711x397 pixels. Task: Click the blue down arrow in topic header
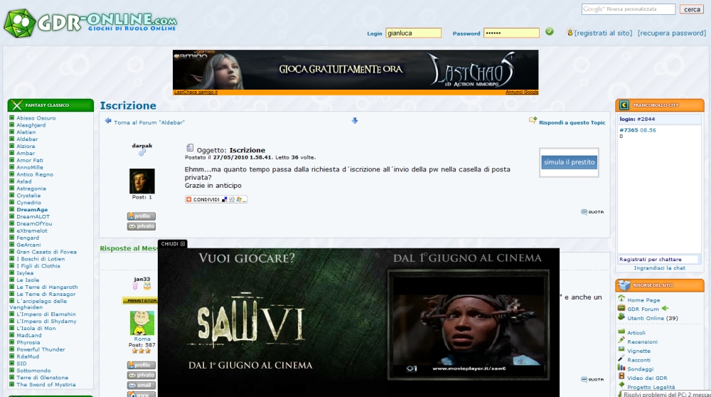[355, 121]
